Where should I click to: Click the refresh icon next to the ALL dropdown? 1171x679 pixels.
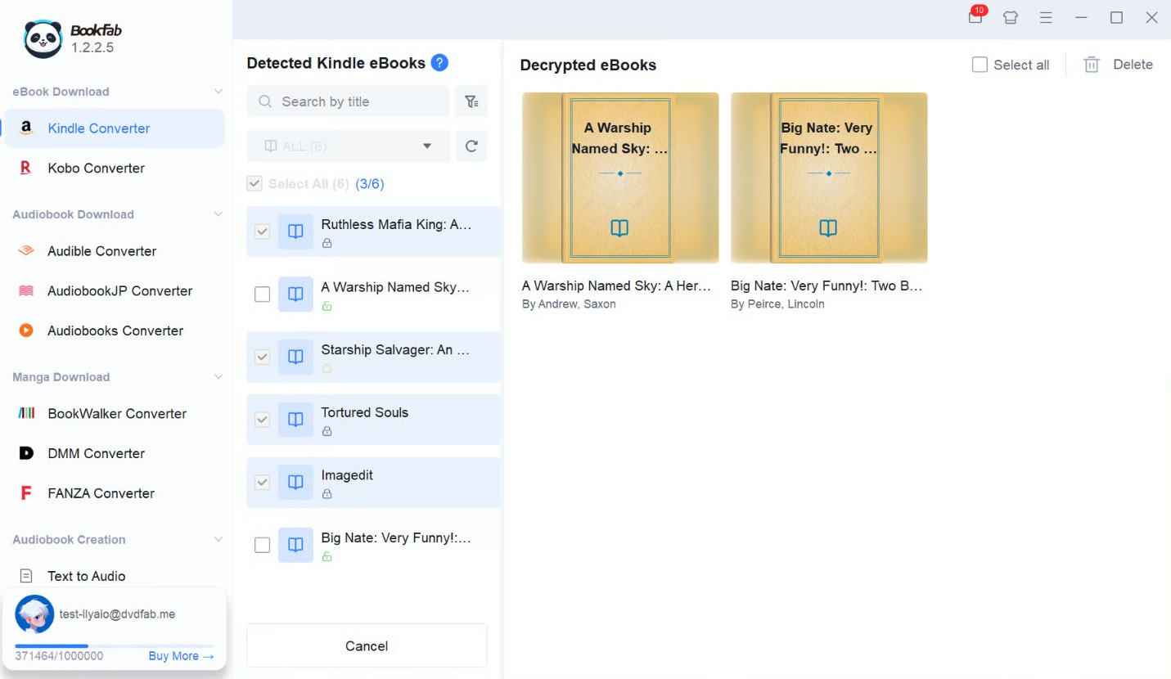(x=471, y=146)
